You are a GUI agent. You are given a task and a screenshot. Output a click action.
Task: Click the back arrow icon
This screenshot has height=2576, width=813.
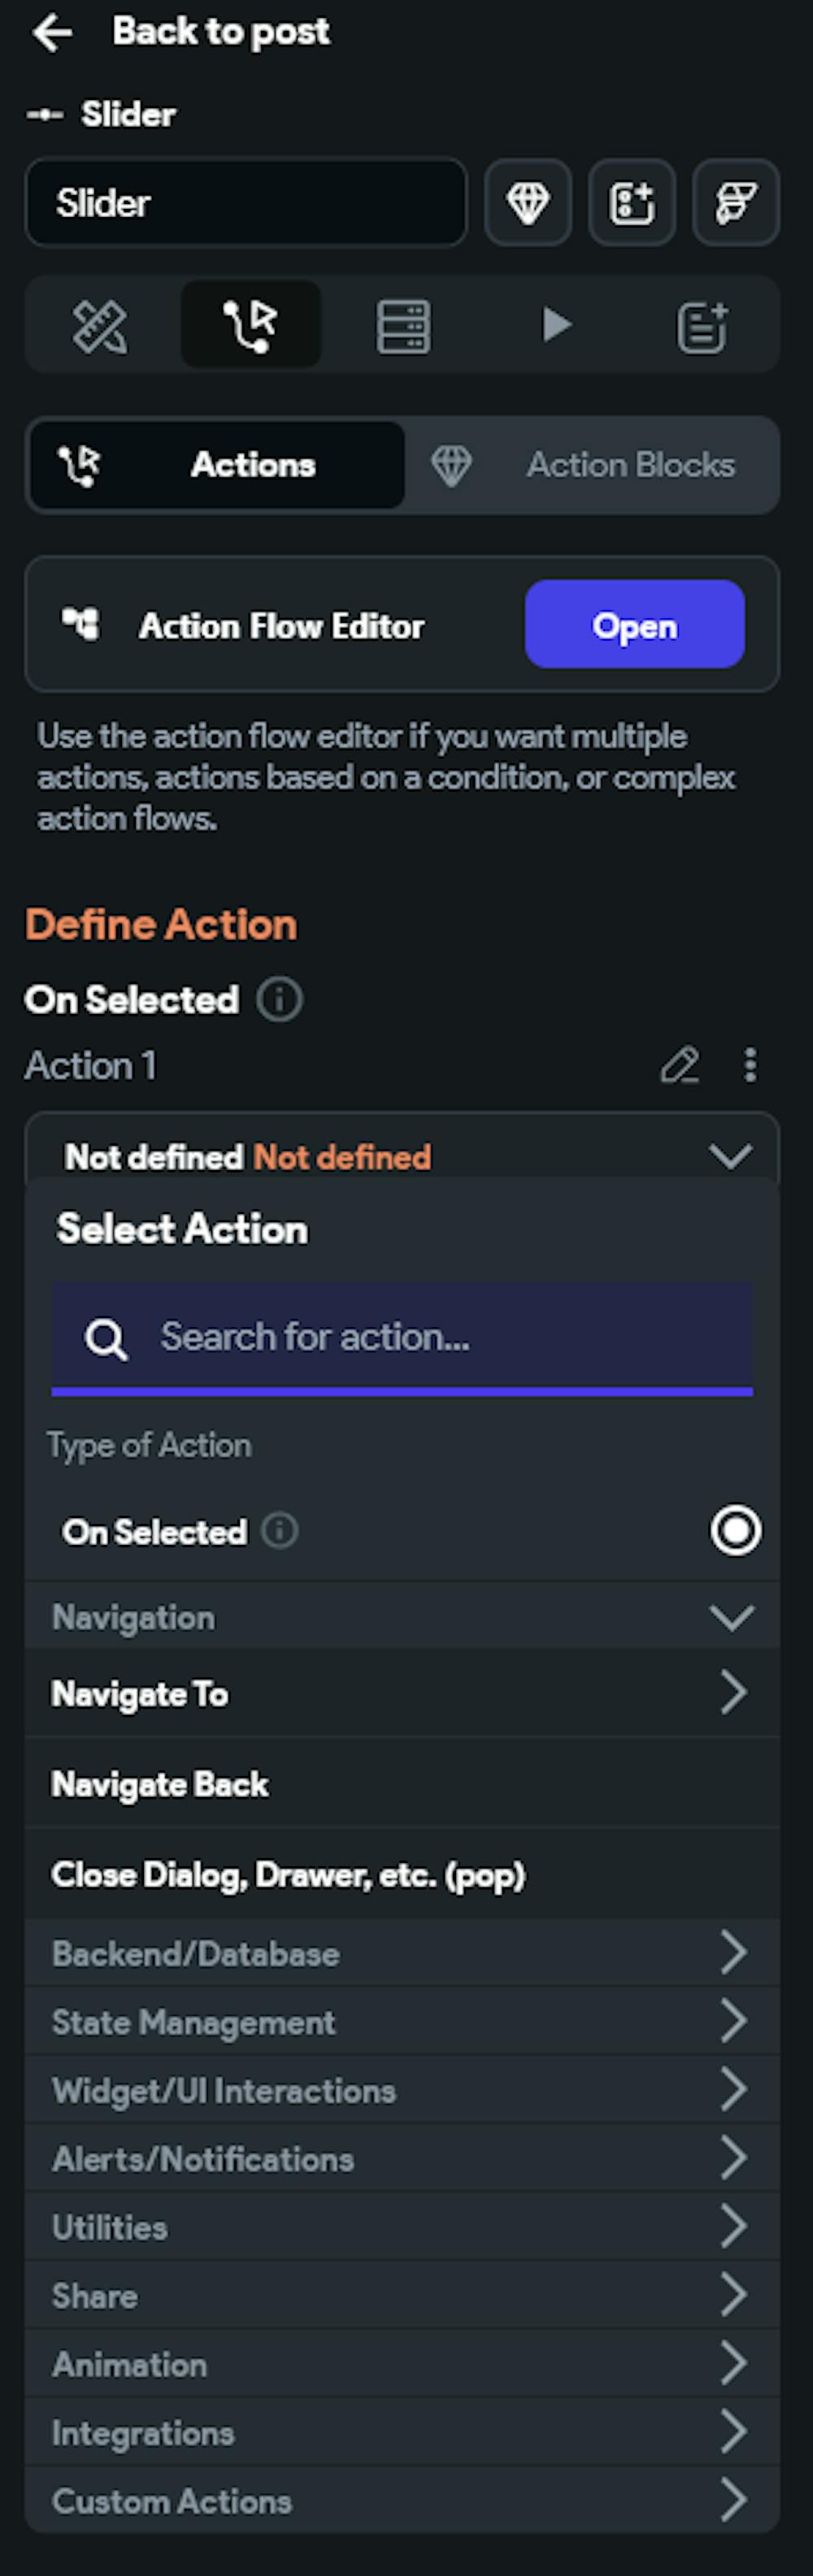[x=52, y=33]
